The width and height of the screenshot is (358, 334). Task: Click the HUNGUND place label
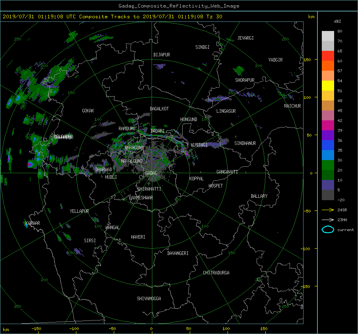click(x=189, y=120)
